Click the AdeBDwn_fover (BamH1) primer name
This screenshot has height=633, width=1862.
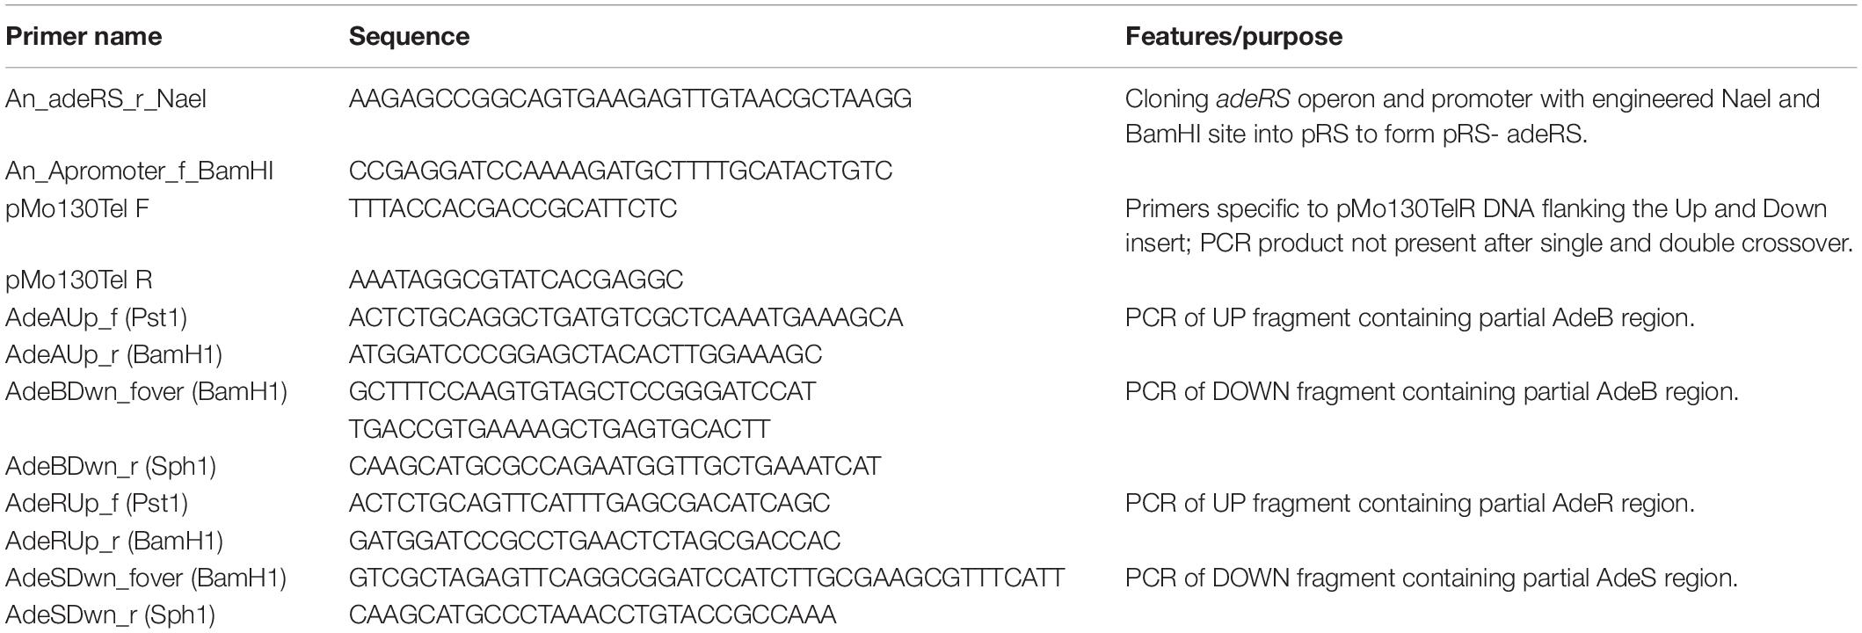146,392
